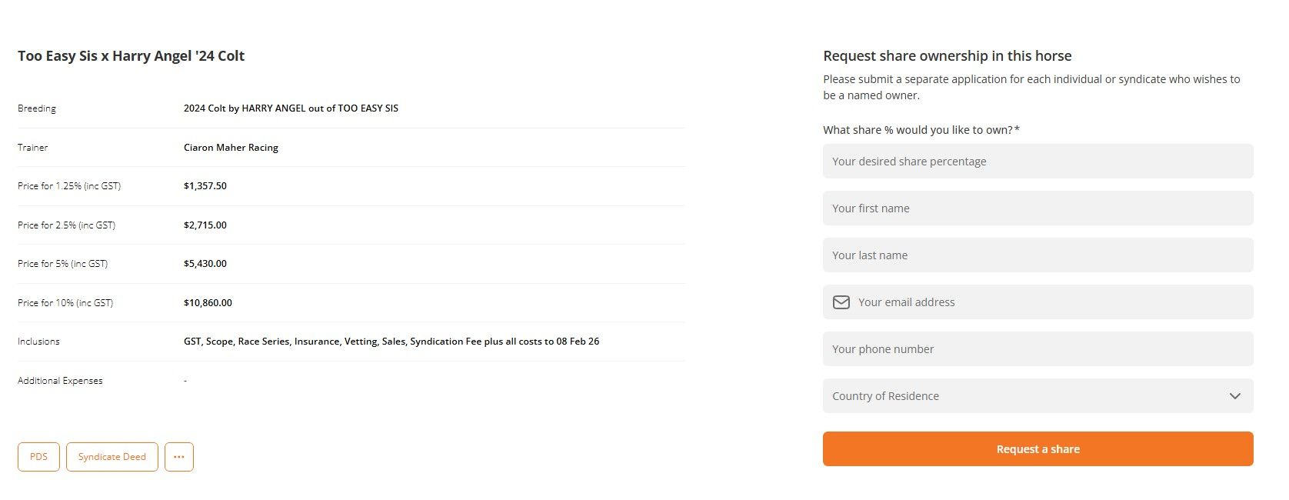Image resolution: width=1289 pixels, height=500 pixels.
Task: Open the Syndicate Deed document
Action: click(112, 457)
